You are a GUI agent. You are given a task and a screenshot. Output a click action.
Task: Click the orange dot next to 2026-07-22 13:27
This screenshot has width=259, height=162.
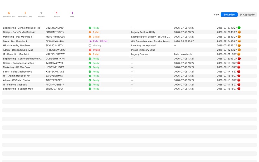(239, 50)
